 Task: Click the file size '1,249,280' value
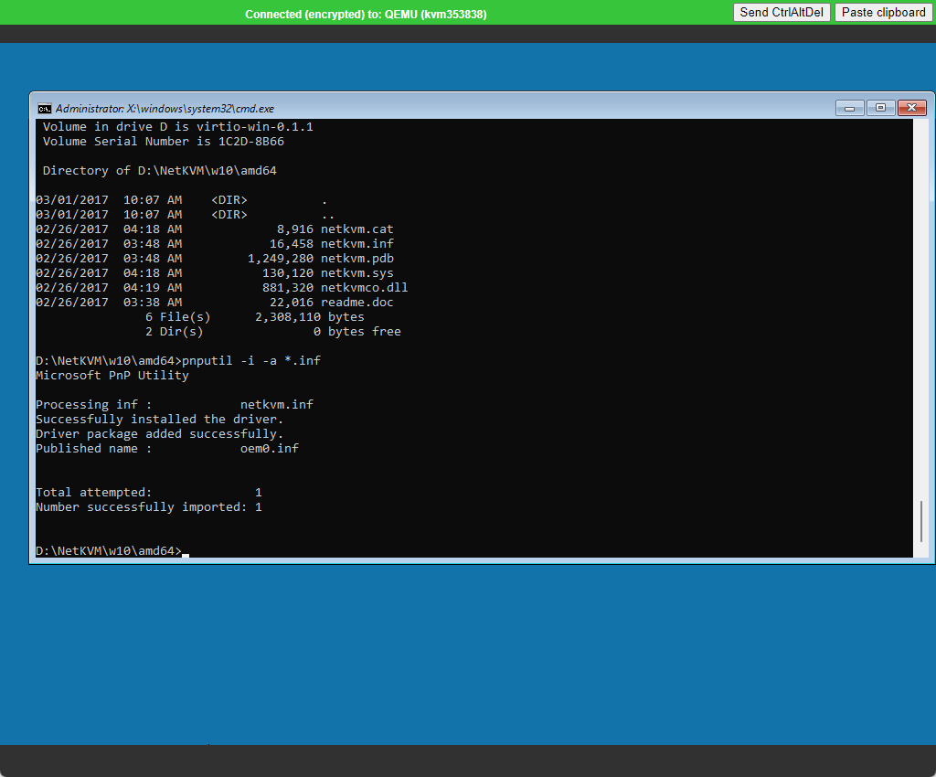281,259
